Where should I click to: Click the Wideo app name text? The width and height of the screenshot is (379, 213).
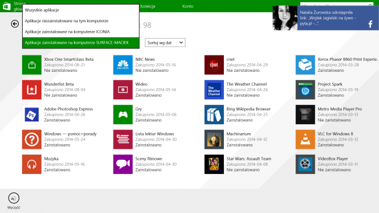click(142, 84)
